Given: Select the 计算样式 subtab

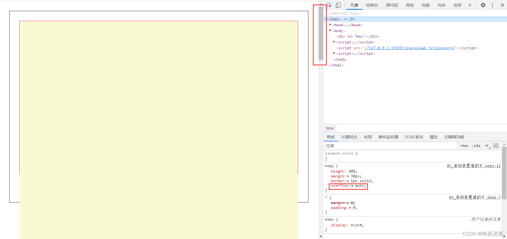Looking at the screenshot, I should pos(349,137).
